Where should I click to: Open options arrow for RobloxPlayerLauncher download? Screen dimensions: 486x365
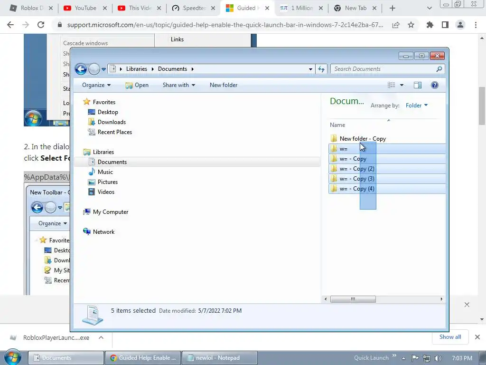click(101, 337)
